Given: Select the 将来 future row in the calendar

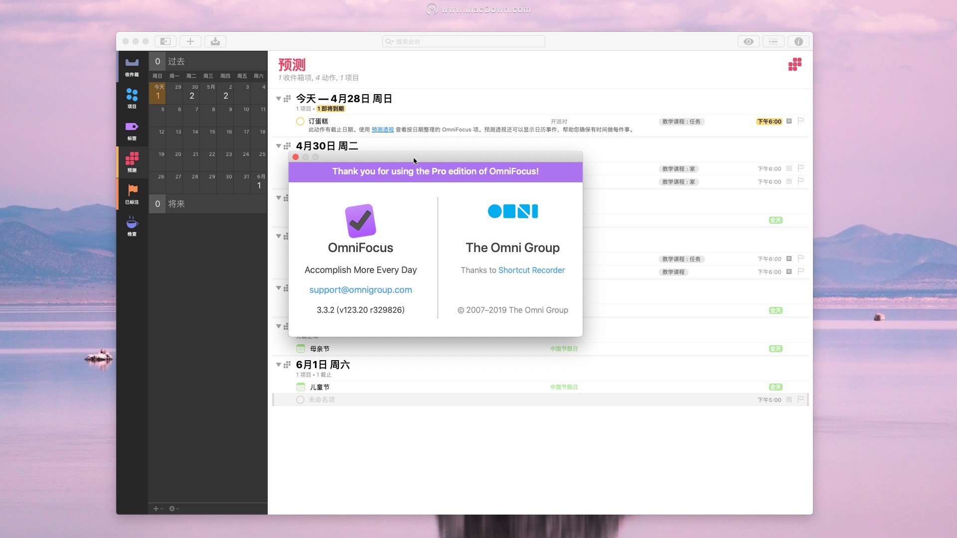Looking at the screenshot, I should (x=208, y=204).
